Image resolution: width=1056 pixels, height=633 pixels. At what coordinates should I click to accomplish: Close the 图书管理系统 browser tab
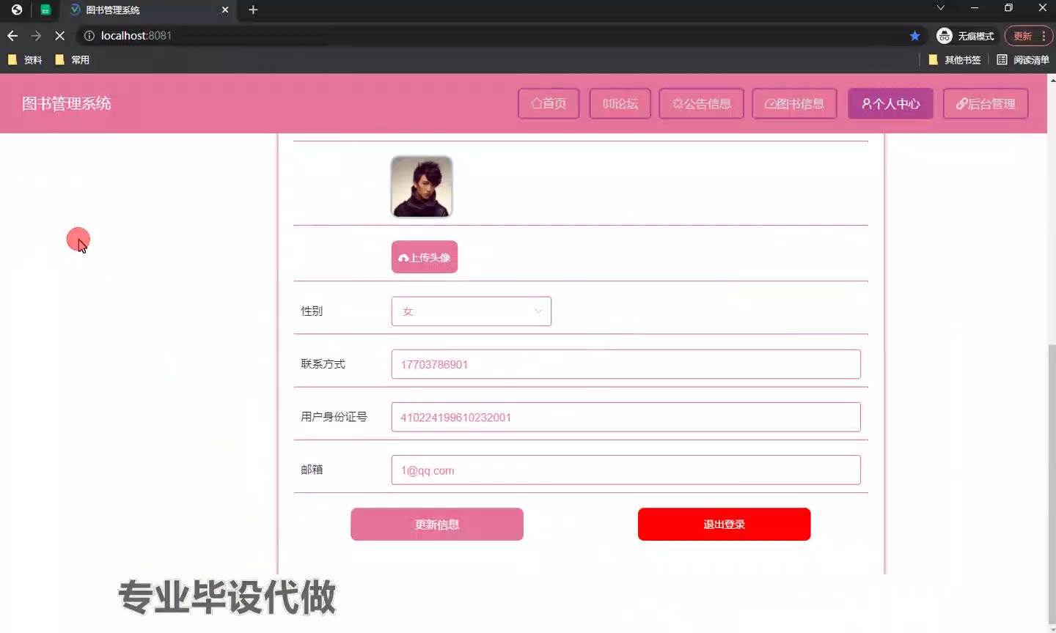[225, 10]
